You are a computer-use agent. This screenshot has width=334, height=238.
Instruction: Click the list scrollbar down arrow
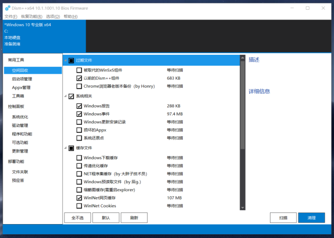[x=243, y=207]
